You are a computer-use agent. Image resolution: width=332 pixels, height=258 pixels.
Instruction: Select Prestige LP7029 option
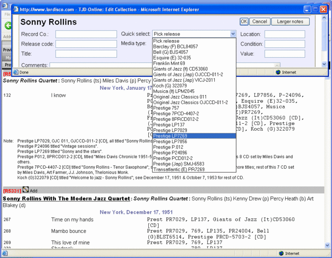tap(194, 130)
